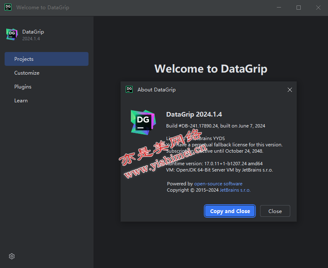328x268 pixels.
Task: Click the DG icon in the main title bar
Action: pyautogui.click(x=8, y=7)
